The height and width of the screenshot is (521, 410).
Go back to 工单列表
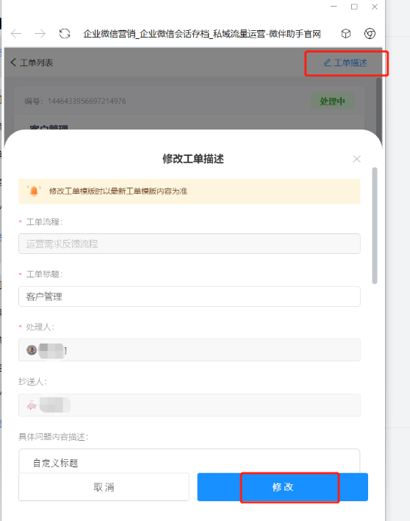32,63
